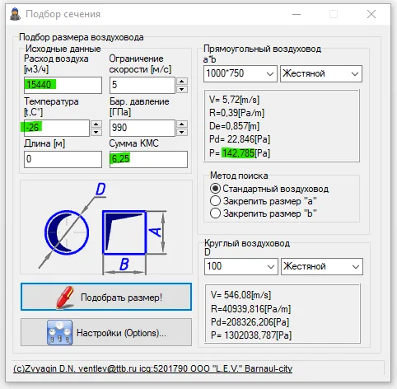Click the Подобрать размер! button
The image size is (397, 389).
click(106, 297)
